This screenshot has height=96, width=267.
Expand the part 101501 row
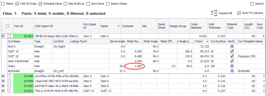[x=3, y=91]
